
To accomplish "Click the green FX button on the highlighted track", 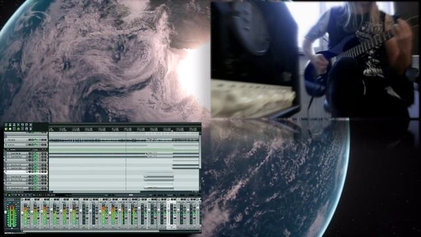I will point(36,171).
